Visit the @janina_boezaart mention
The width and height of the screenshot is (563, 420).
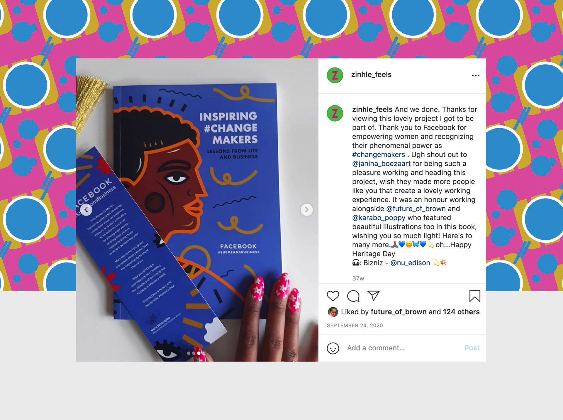click(x=381, y=164)
